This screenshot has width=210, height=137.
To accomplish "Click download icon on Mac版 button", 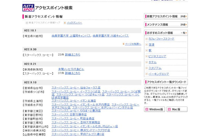I will pyautogui.click(x=169, y=109).
